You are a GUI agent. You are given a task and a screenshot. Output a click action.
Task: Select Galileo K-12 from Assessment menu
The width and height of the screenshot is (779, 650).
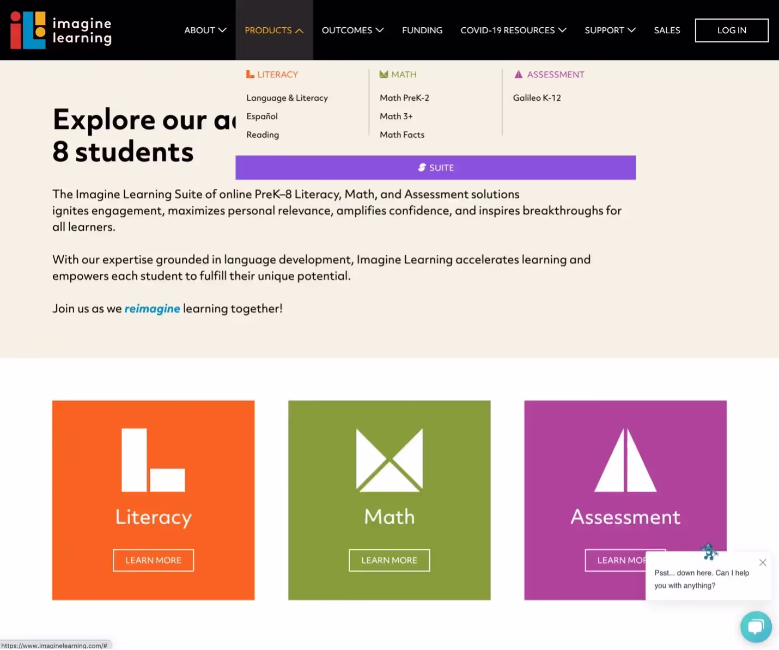[x=537, y=98]
